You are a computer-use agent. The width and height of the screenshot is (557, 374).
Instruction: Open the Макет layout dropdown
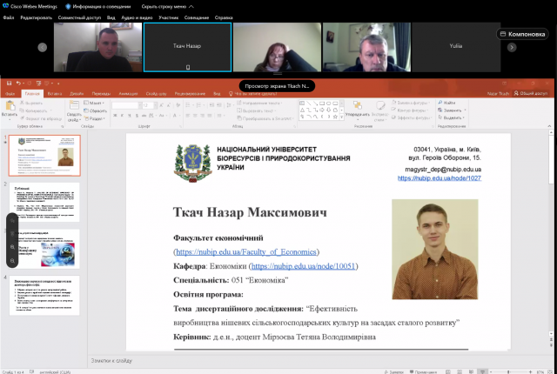point(94,103)
